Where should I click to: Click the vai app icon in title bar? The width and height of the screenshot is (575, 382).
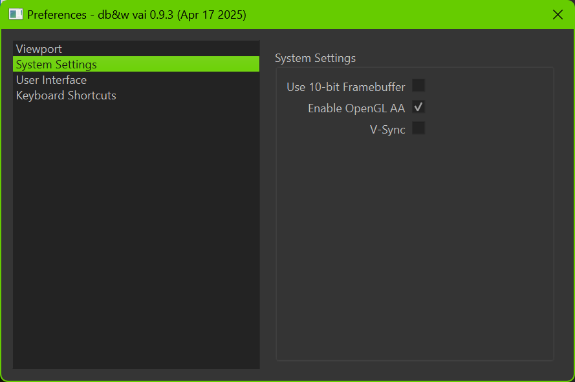pyautogui.click(x=16, y=15)
